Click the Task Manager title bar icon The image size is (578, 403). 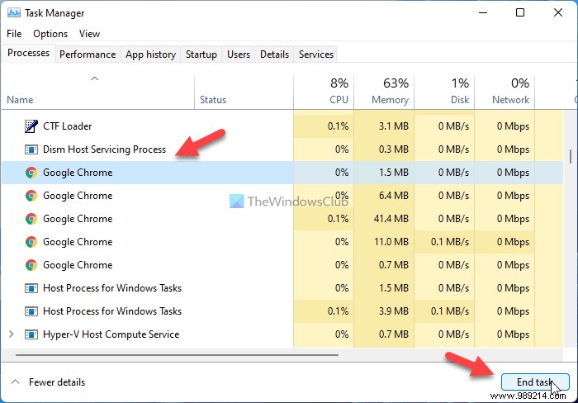coord(14,13)
